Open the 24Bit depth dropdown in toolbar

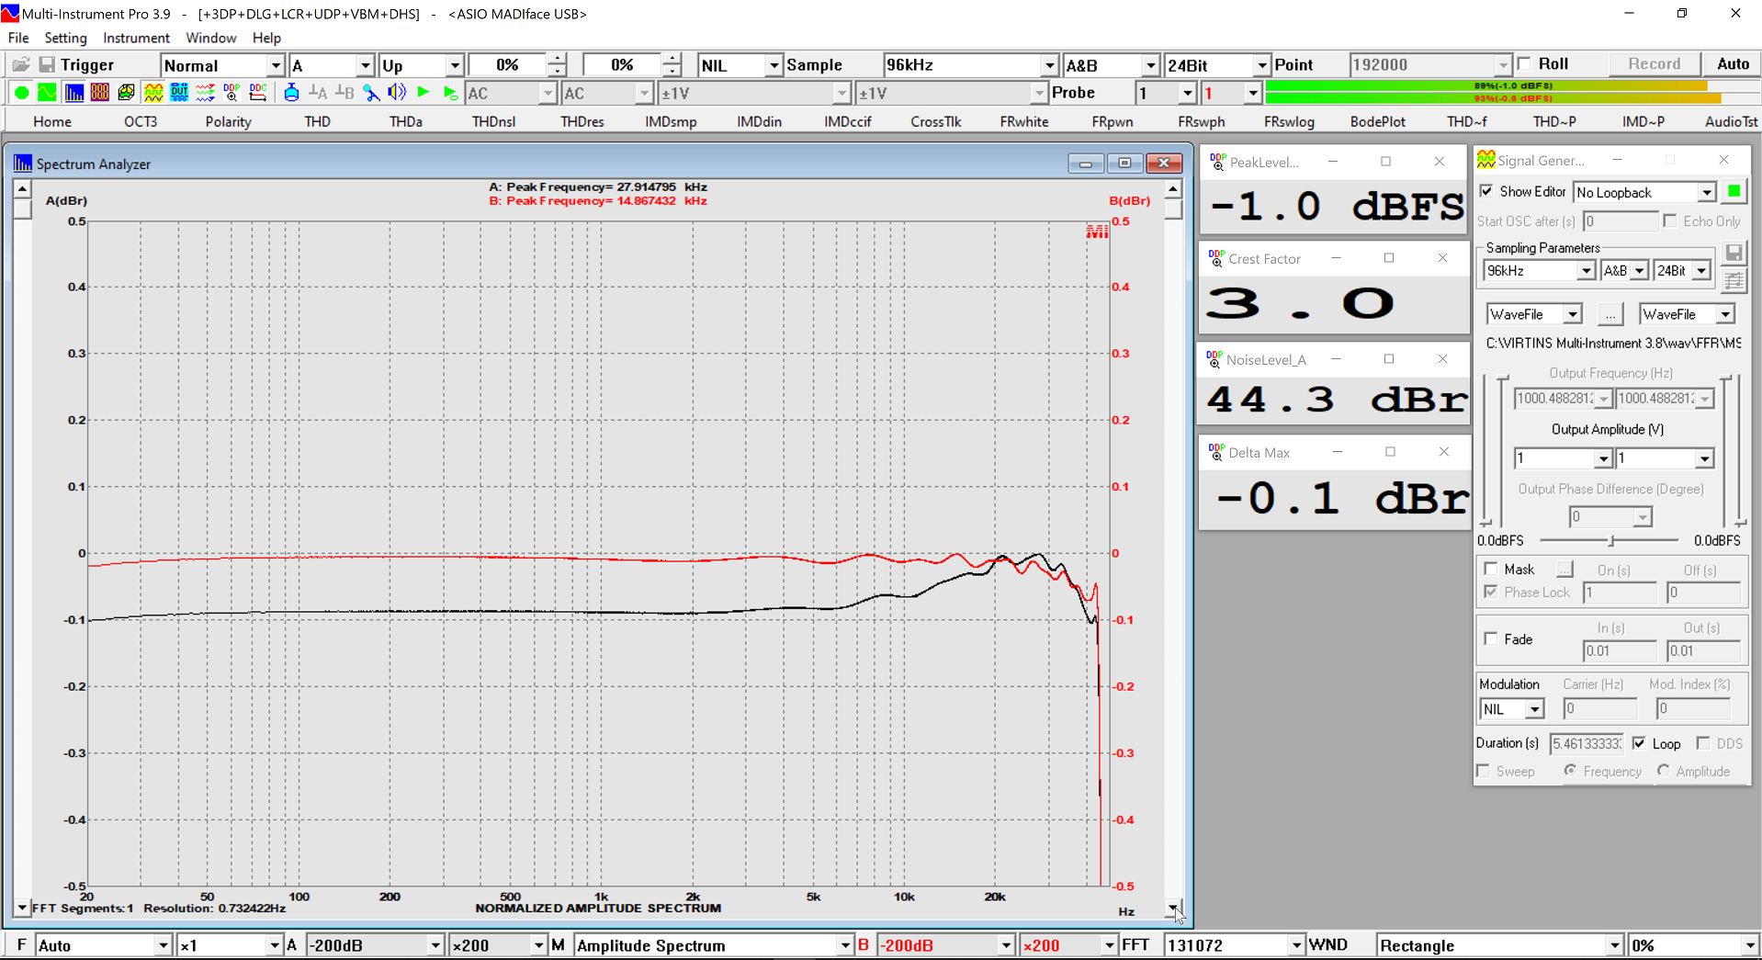tap(1216, 65)
